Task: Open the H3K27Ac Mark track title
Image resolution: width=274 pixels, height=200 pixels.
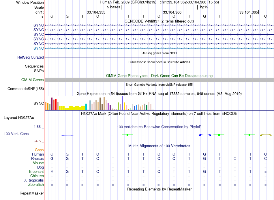Action: tap(159, 113)
